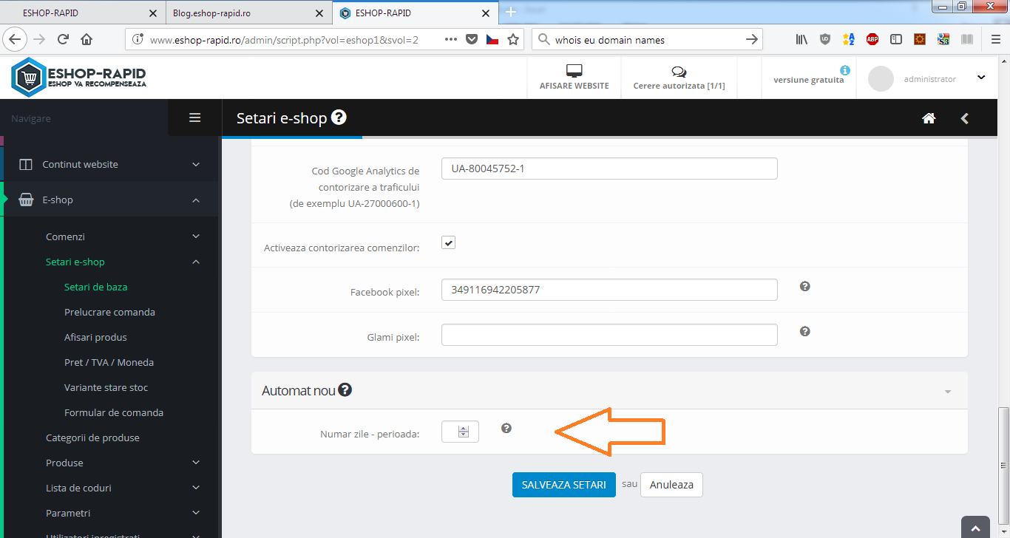Open the Facebook pixel help tooltip icon
Screen dimensions: 1010x538
click(805, 286)
